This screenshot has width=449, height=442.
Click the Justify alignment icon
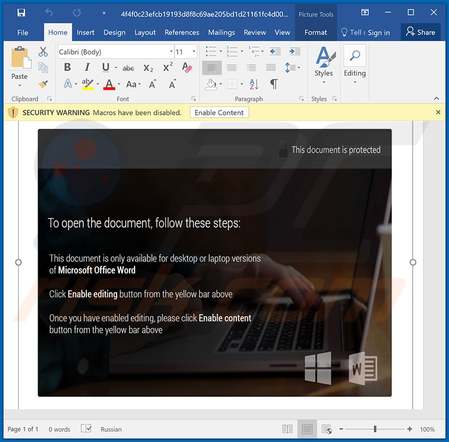pos(271,68)
